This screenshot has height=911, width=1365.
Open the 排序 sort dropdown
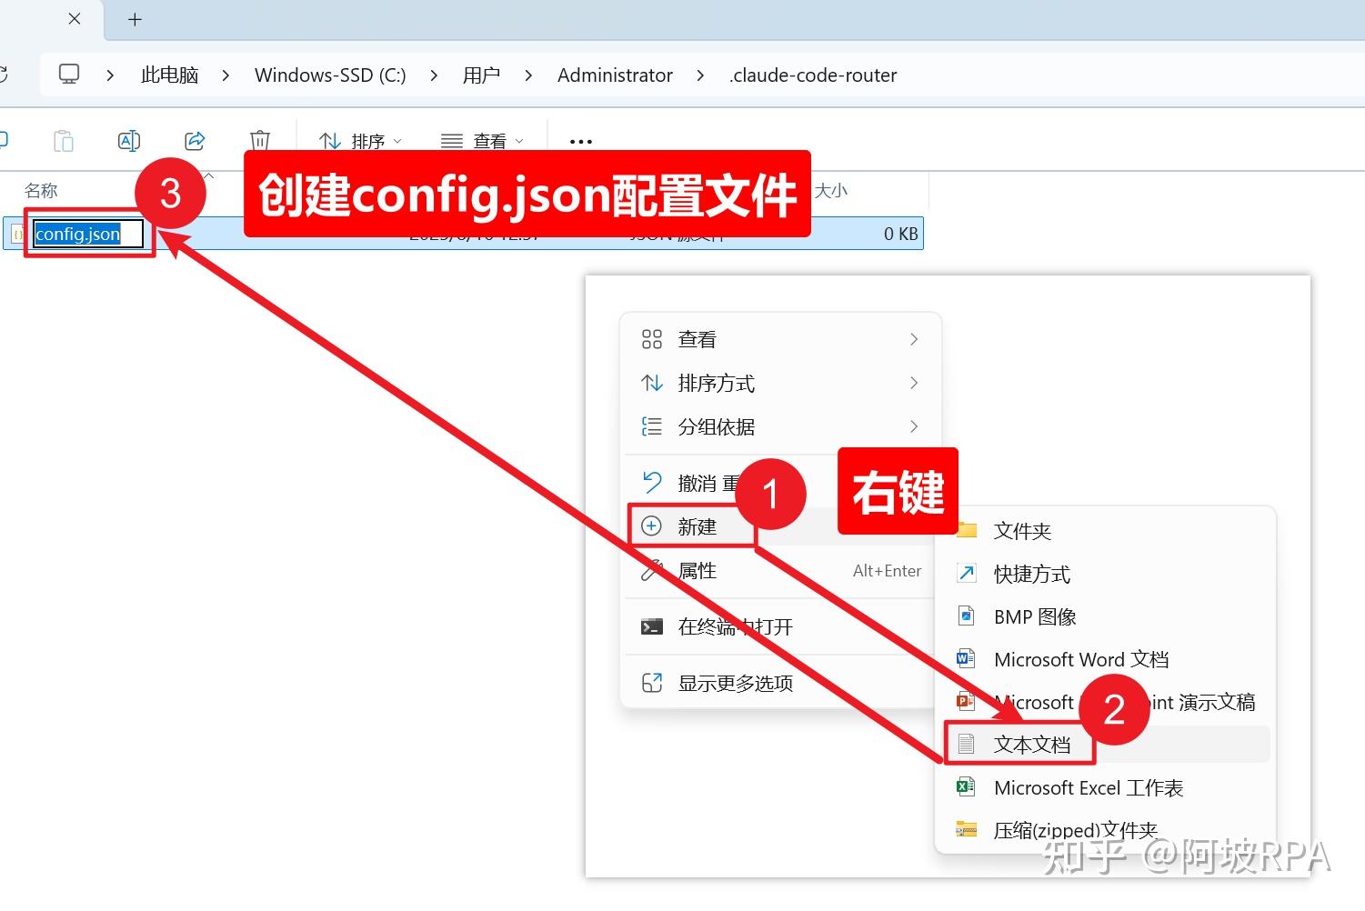[360, 141]
